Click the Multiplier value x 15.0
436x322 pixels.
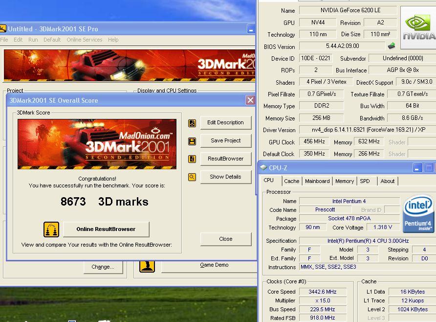(x=323, y=300)
